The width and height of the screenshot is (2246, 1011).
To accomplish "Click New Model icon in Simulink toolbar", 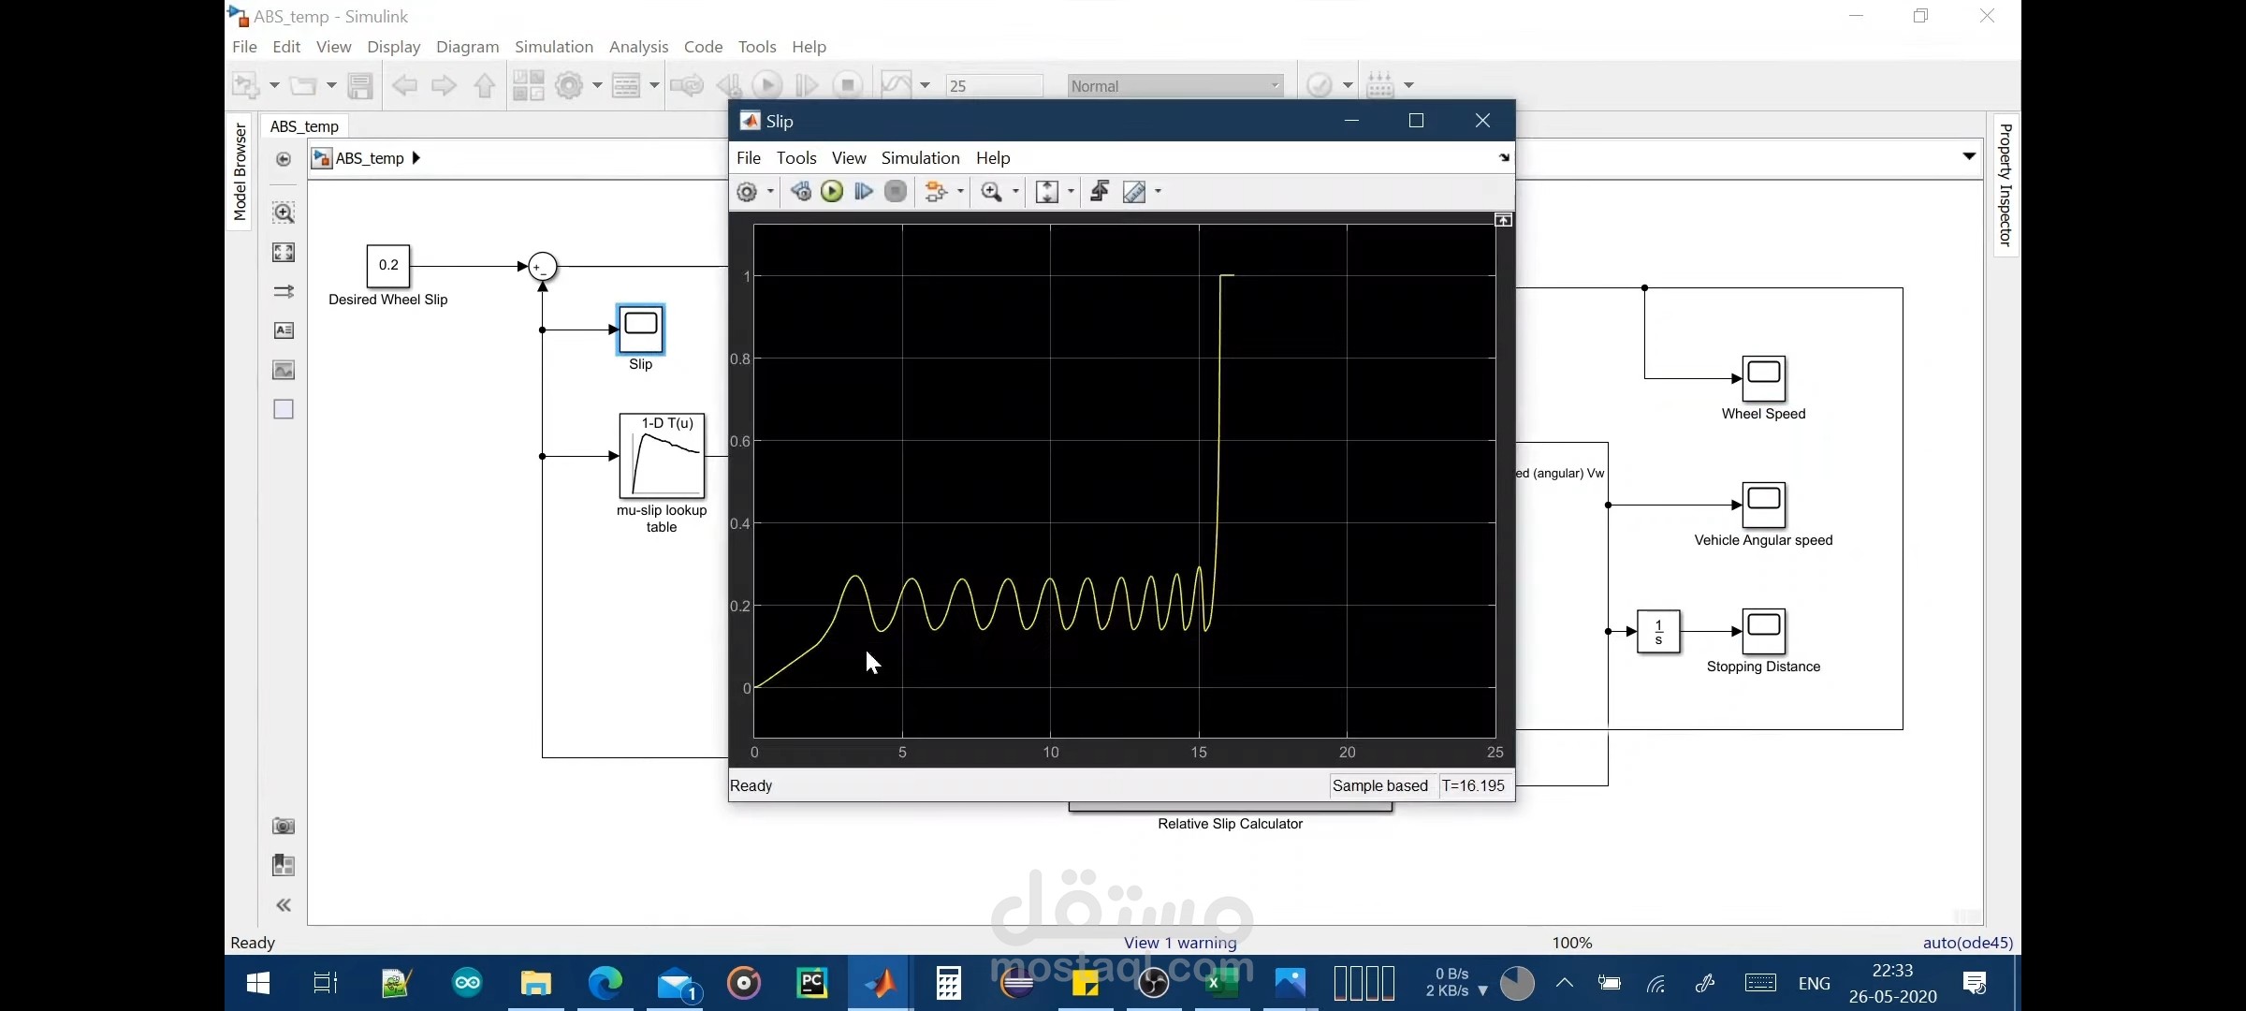I will [x=245, y=86].
